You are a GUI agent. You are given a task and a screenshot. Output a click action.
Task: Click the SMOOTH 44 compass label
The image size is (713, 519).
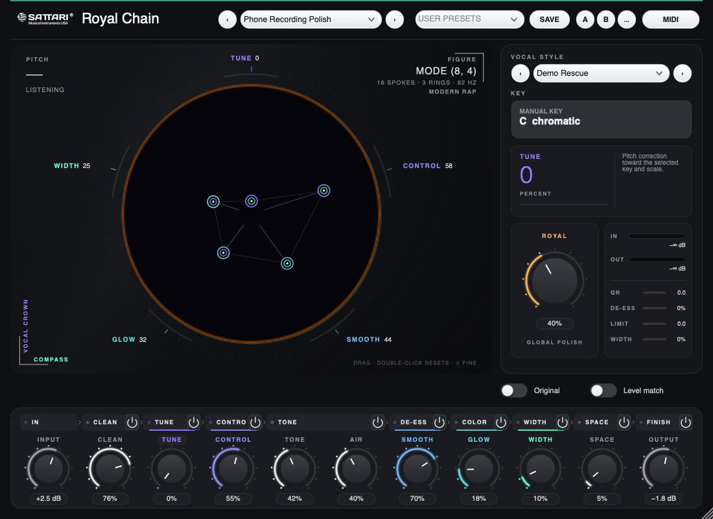click(x=369, y=340)
